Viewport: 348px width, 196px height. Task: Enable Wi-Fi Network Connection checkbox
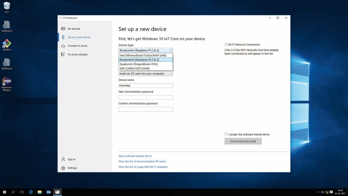[226, 44]
